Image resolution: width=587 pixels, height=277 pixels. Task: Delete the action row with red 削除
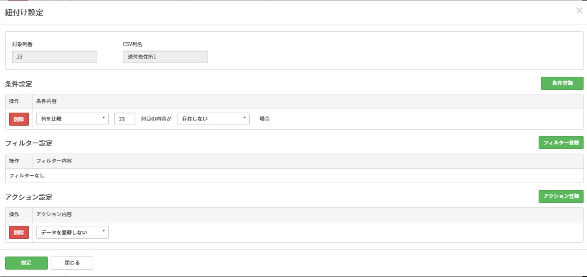point(19,232)
